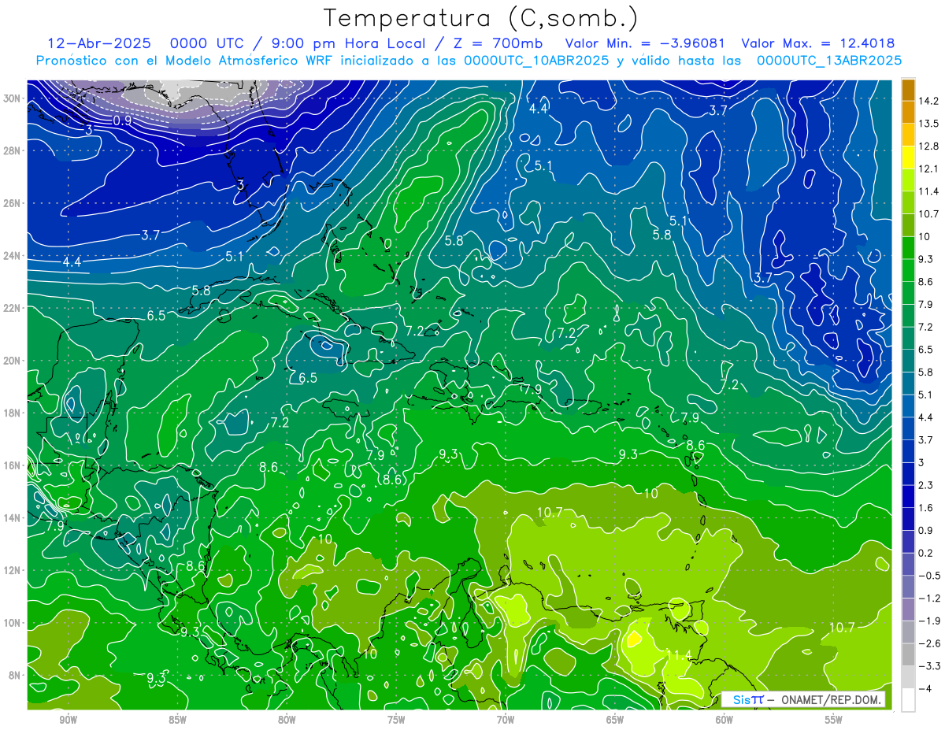Click yellow legend swatch between 12.1 and 12.8
The width and height of the screenshot is (945, 730).
(x=909, y=157)
